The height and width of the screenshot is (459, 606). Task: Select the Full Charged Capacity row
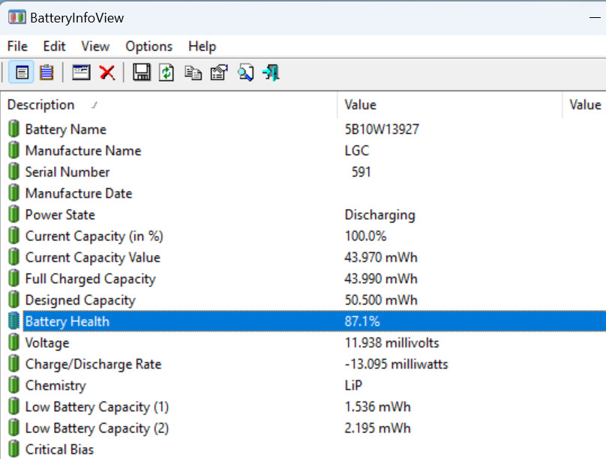click(x=90, y=279)
